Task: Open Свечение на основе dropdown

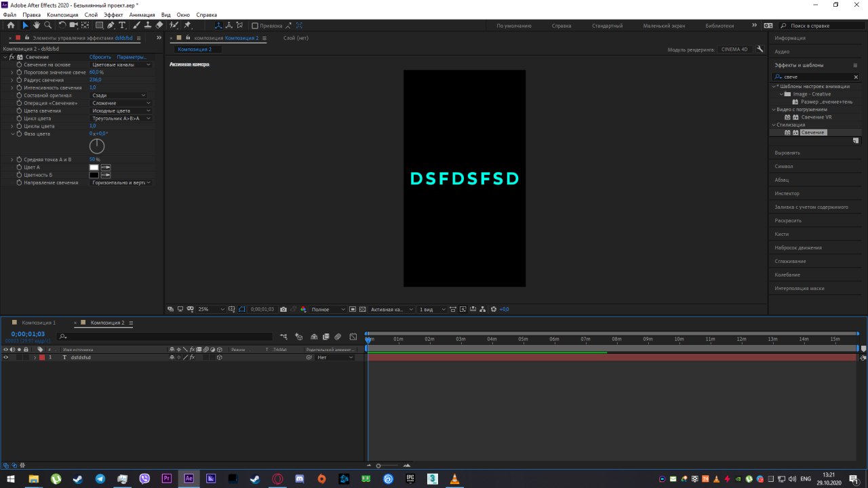Action: pos(121,64)
